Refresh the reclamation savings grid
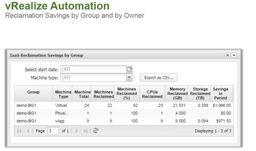256x151 pixels. (96, 131)
